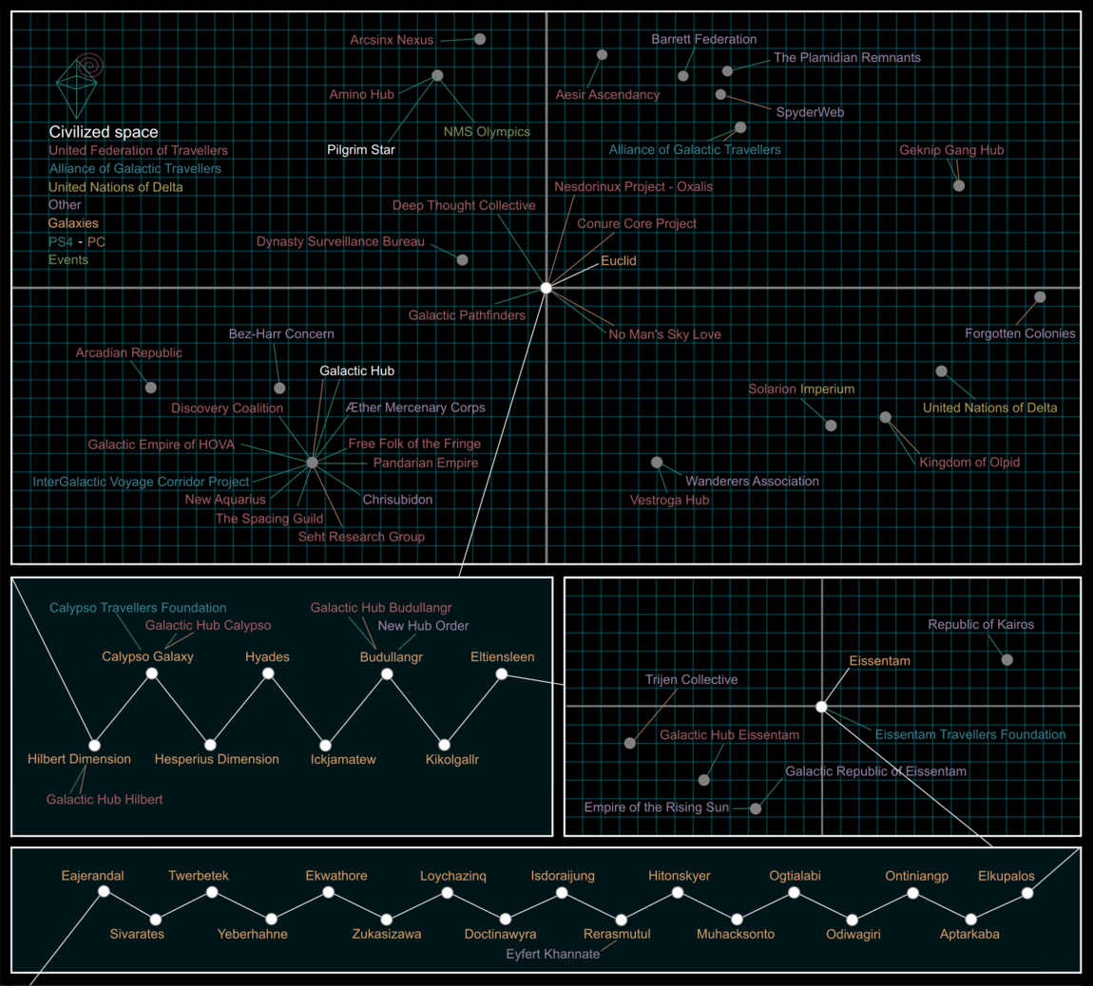The image size is (1093, 986).
Task: Click the Deep Thought Collective label
Action: coord(464,205)
